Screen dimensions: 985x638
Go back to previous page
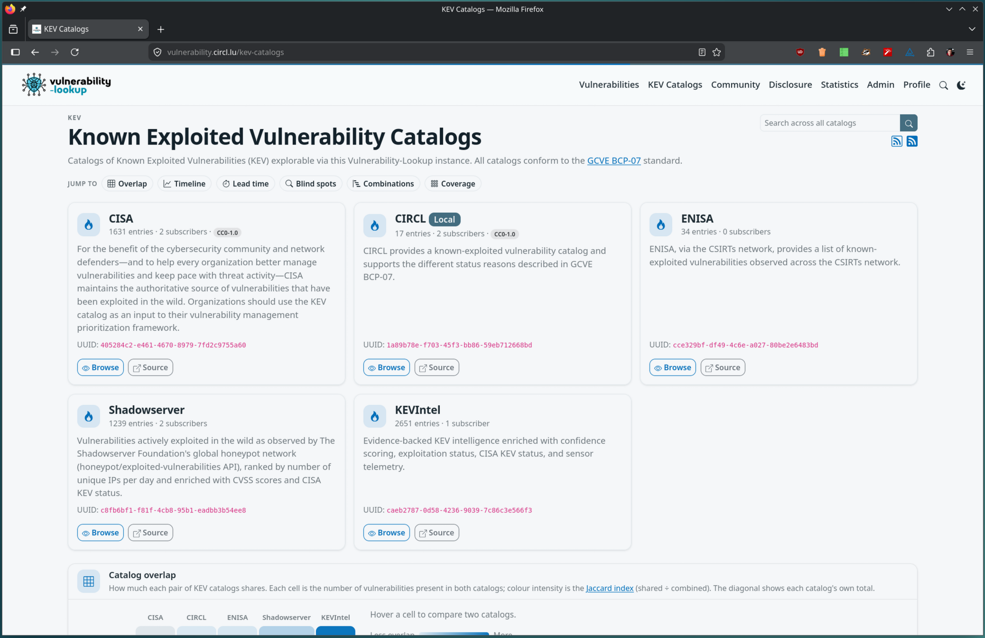(x=35, y=52)
